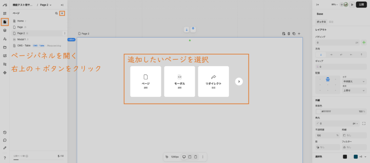Toggle individual padding sides icon
Screen dimensions: 370x163
[363, 43]
